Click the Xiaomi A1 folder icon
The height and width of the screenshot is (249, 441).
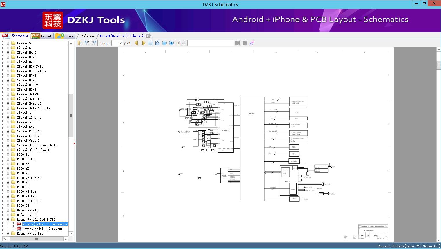click(13, 113)
